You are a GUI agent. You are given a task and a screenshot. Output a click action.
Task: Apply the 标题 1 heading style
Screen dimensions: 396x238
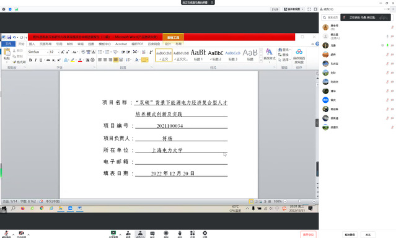198,55
